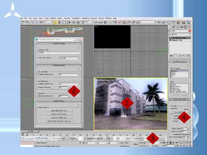This screenshot has width=207, height=155.
Task: Click the object name field Box1283
Action: pyautogui.click(x=179, y=31)
